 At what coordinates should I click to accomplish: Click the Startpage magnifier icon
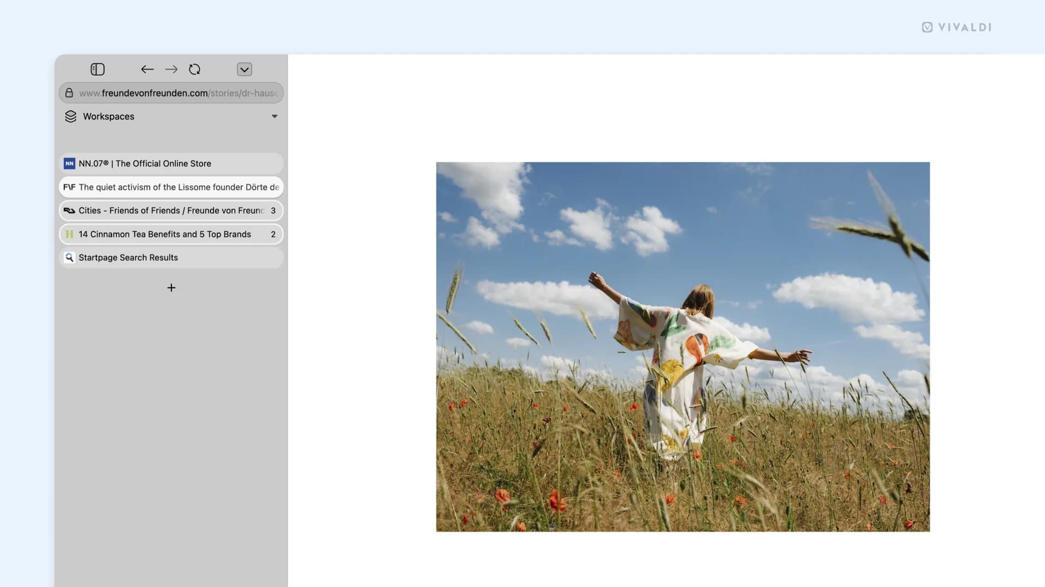point(70,257)
